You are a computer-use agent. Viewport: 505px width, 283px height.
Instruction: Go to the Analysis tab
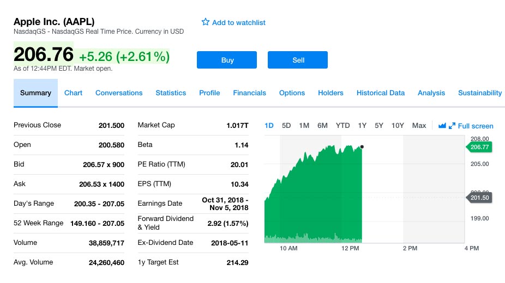point(431,93)
